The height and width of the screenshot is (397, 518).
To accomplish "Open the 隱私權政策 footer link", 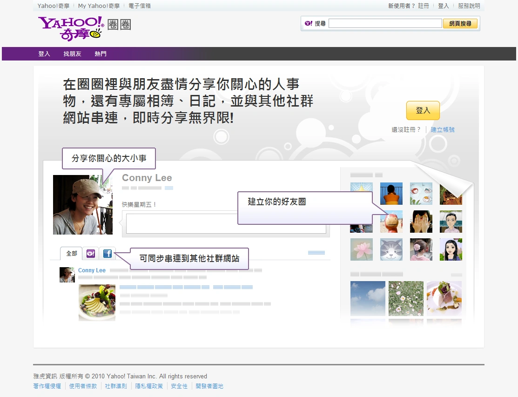I will click(x=149, y=386).
